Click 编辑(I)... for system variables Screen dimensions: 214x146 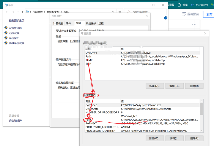(x=174, y=138)
